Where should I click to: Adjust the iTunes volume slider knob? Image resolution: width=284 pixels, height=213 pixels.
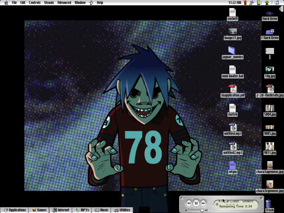tap(202, 210)
